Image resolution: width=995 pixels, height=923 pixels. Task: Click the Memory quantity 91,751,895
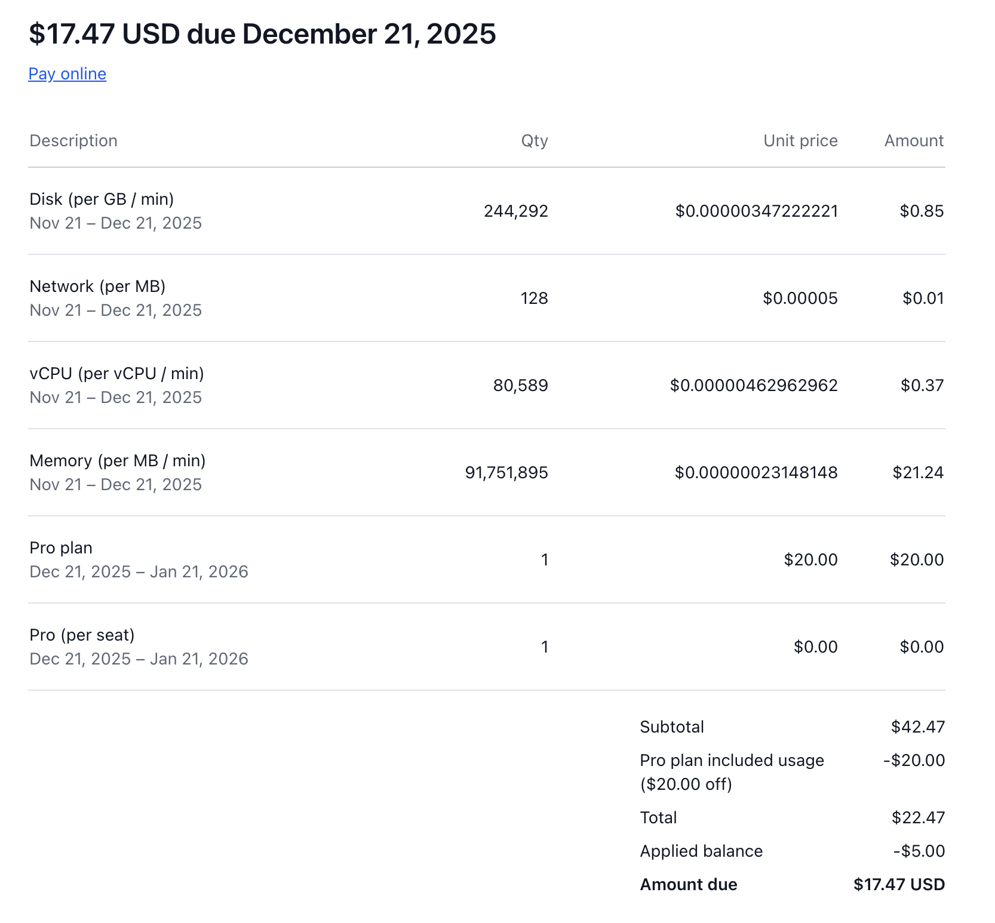[x=506, y=473]
